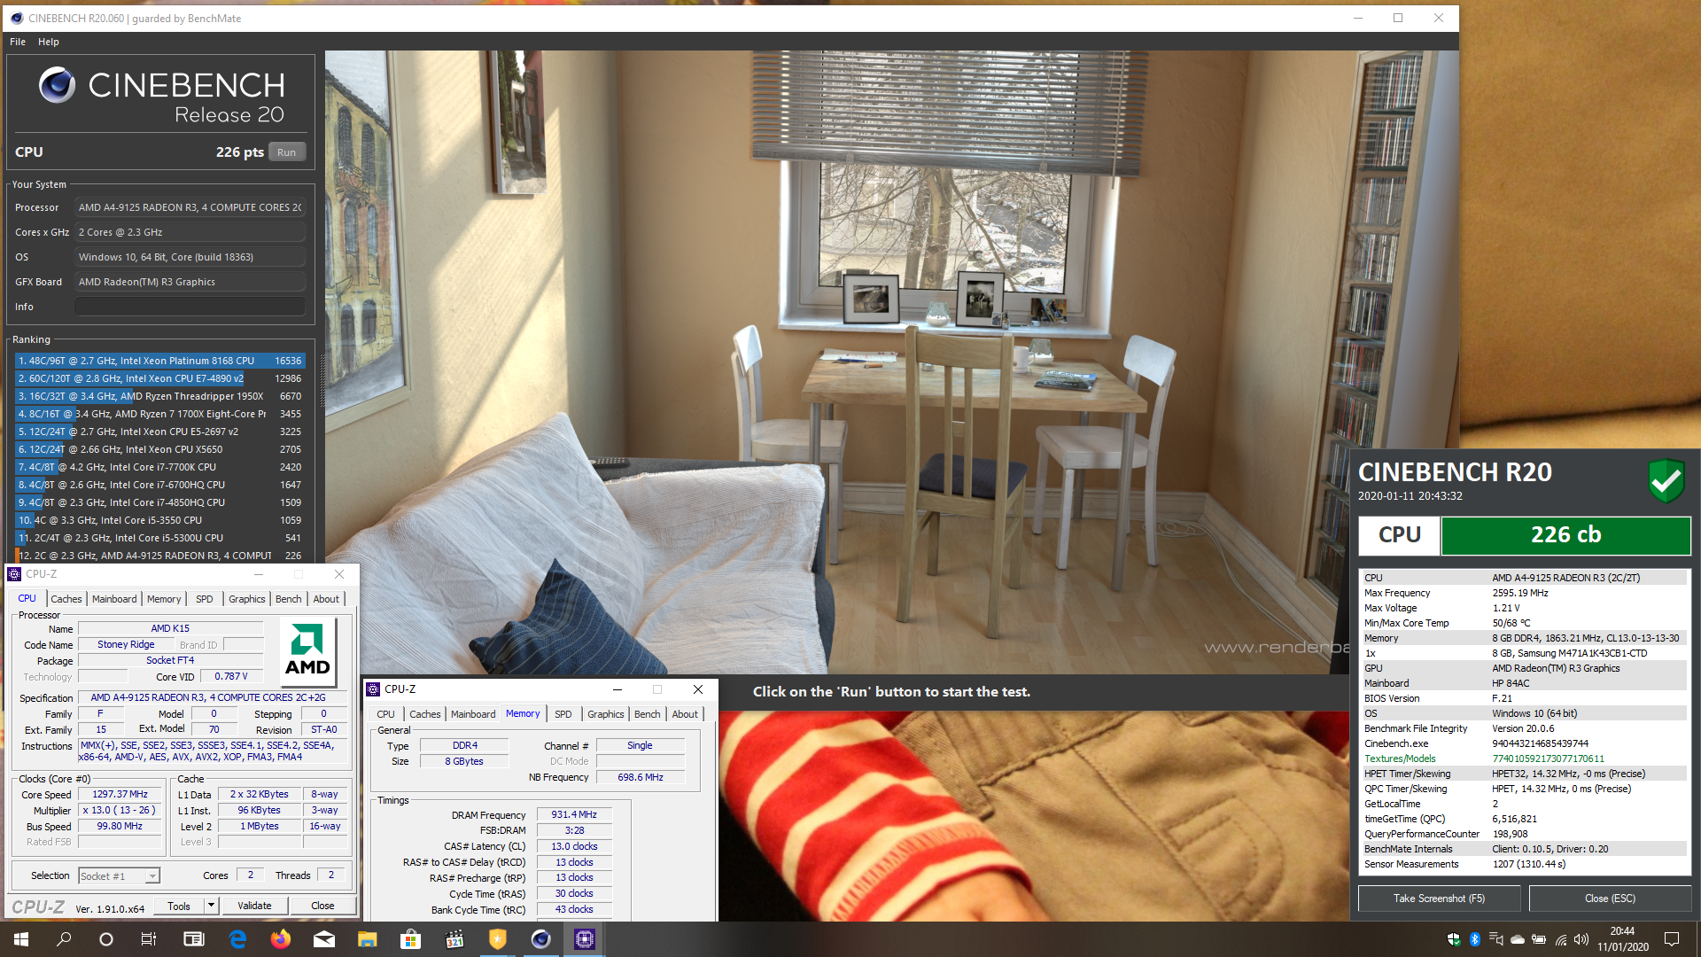Open Wi-Fi network tray icon
Screen dimensions: 1701x957
tap(1561, 939)
